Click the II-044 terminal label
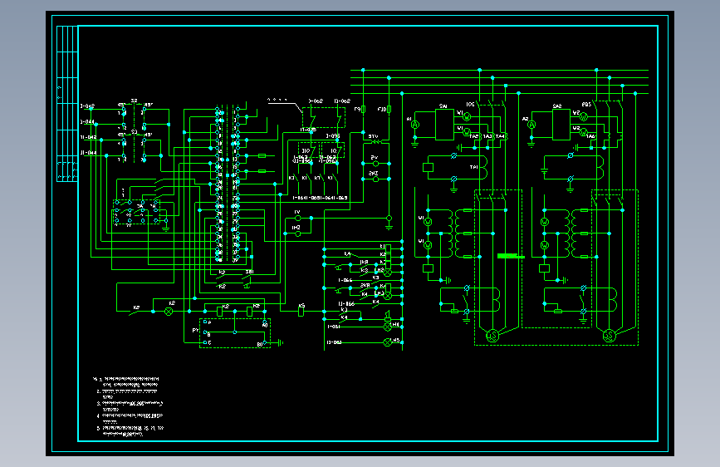 (88, 153)
